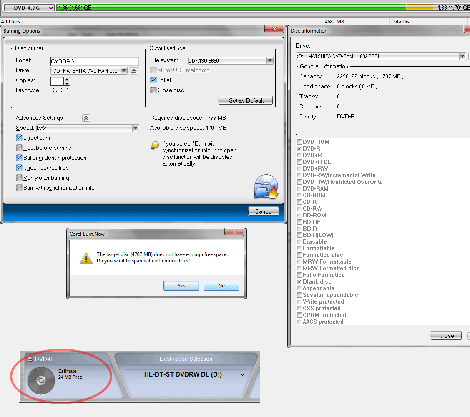
Task: Click Set as Default button
Action: click(246, 100)
